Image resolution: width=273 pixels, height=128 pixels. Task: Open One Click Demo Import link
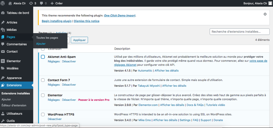point(120,15)
